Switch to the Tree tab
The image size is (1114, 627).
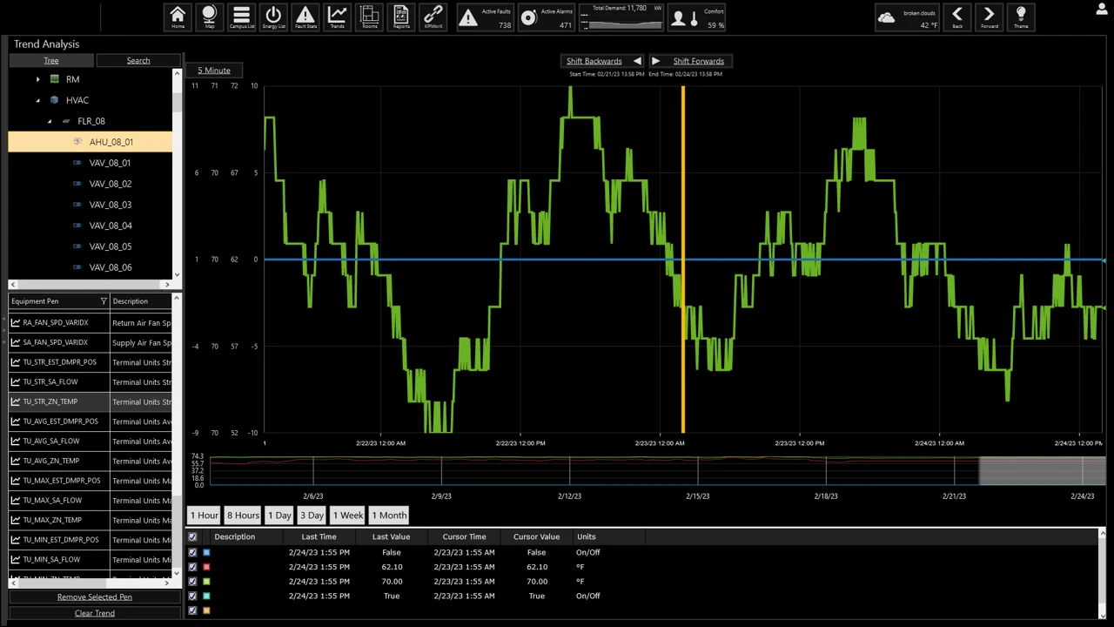tap(51, 61)
